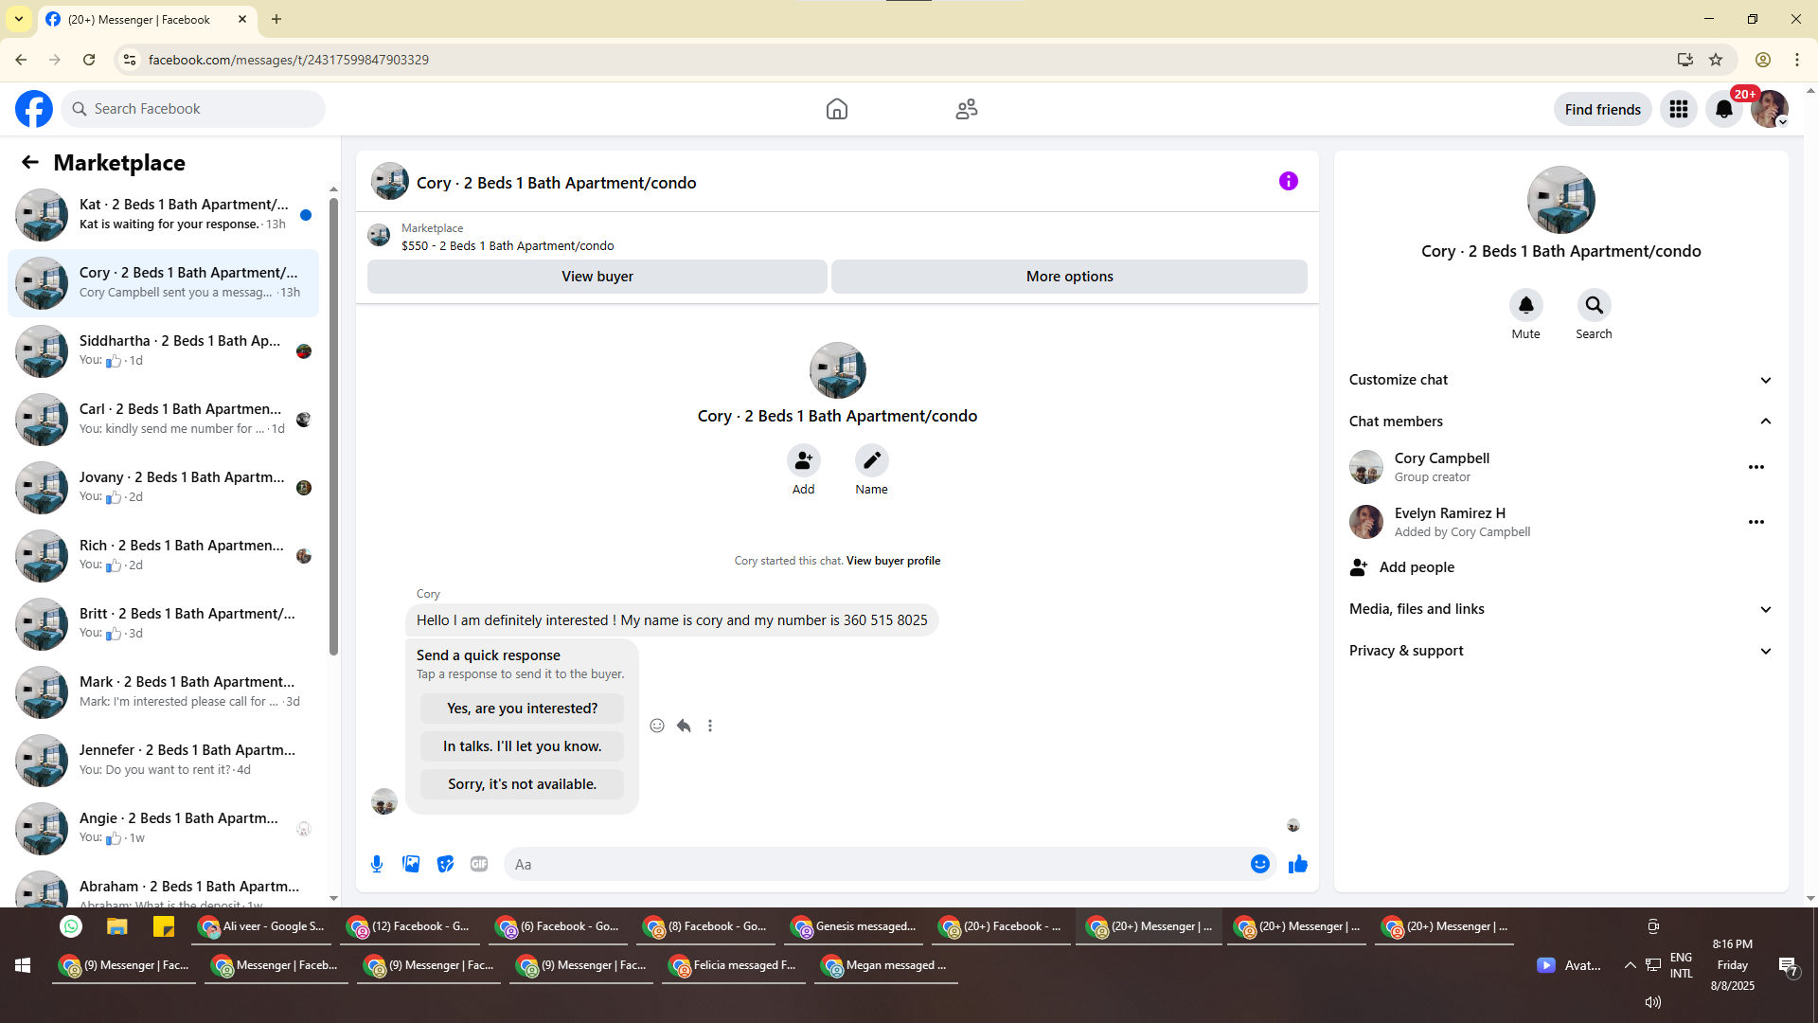Click the Marketplace chat list scrollbar
The height and width of the screenshot is (1023, 1818).
[x=333, y=426]
